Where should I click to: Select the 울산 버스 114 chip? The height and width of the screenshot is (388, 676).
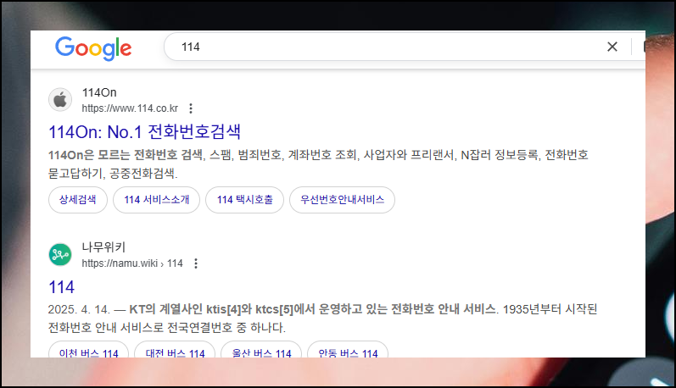[x=261, y=350]
